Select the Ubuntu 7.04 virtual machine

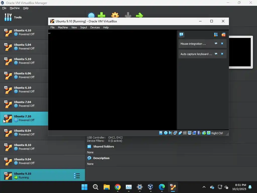(x=24, y=104)
